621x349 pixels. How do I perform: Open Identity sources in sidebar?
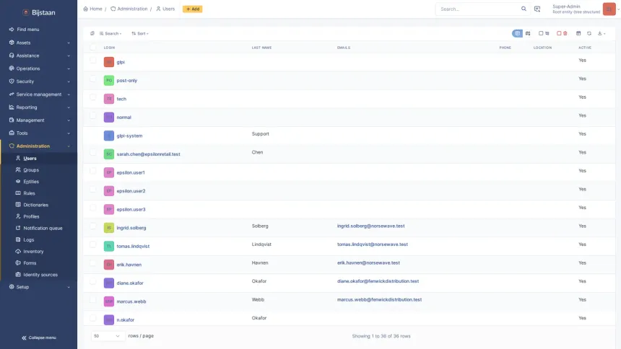(39, 275)
